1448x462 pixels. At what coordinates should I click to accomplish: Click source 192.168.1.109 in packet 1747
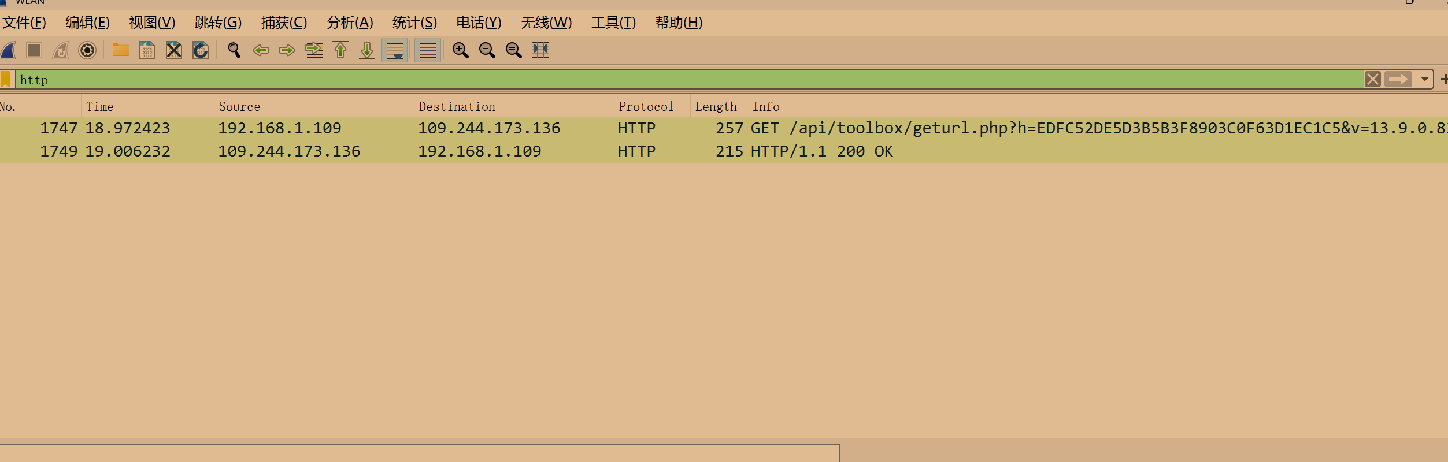tap(280, 128)
